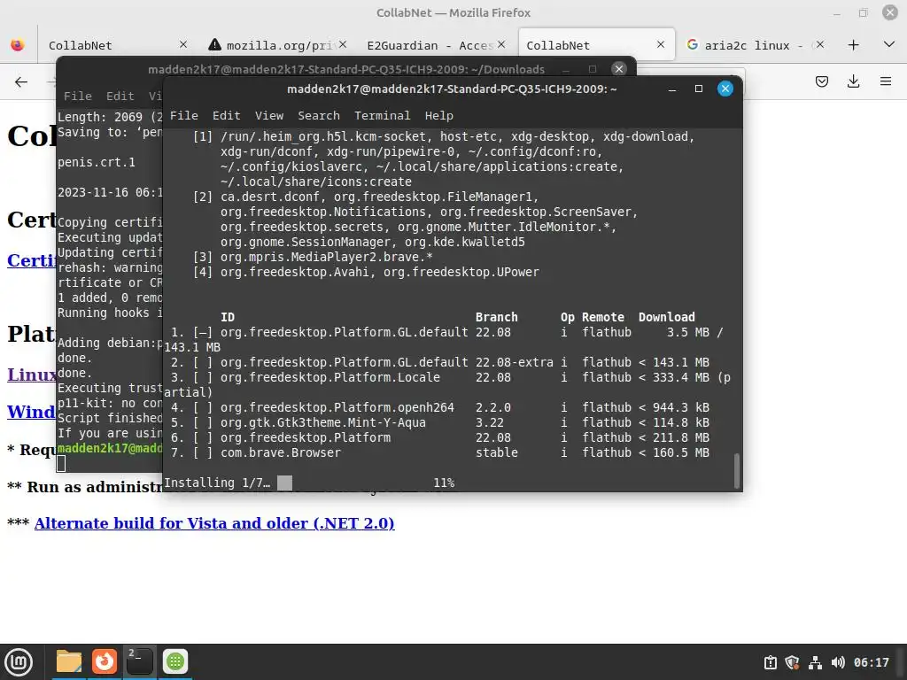Open the Files manager in taskbar
This screenshot has width=907, height=680.
click(69, 661)
